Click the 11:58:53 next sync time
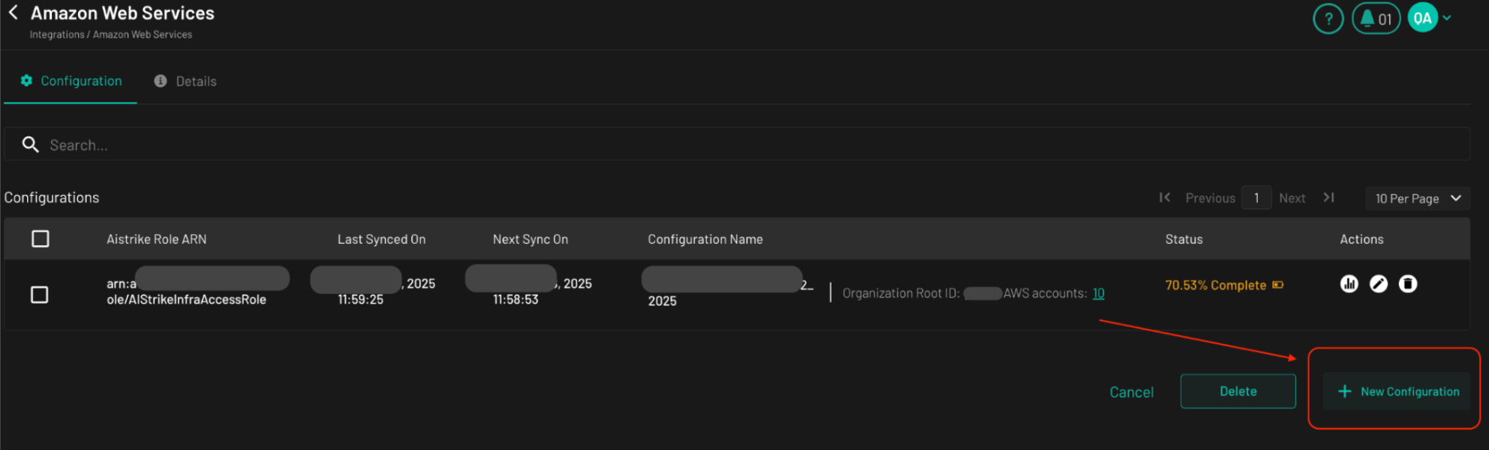Screen dimensions: 1489x450 (516, 299)
